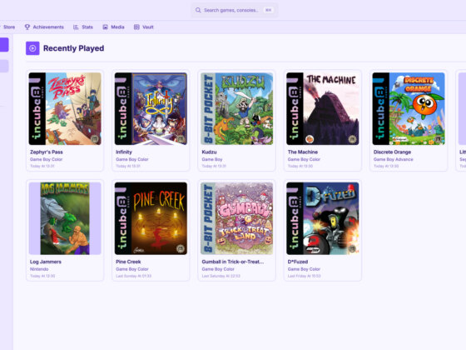This screenshot has height=350, width=466.
Task: Click the Kudzu game title
Action: coord(209,152)
